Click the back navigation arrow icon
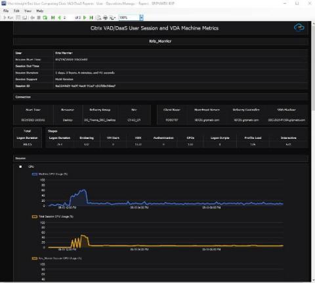 coord(32,18)
